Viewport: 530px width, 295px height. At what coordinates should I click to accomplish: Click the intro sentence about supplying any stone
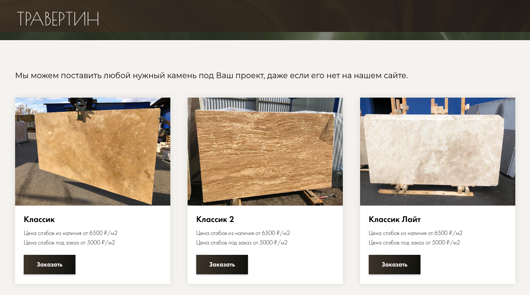pos(211,76)
